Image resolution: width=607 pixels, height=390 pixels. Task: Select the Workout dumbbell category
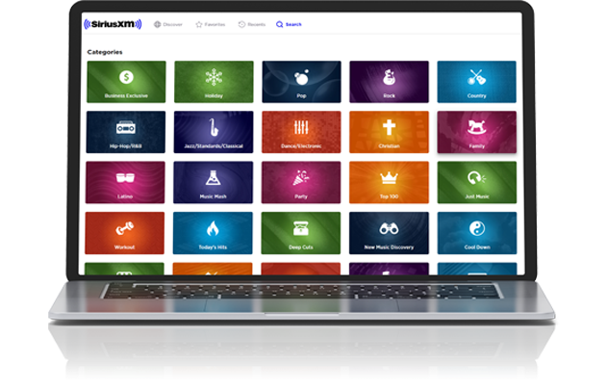(x=125, y=232)
